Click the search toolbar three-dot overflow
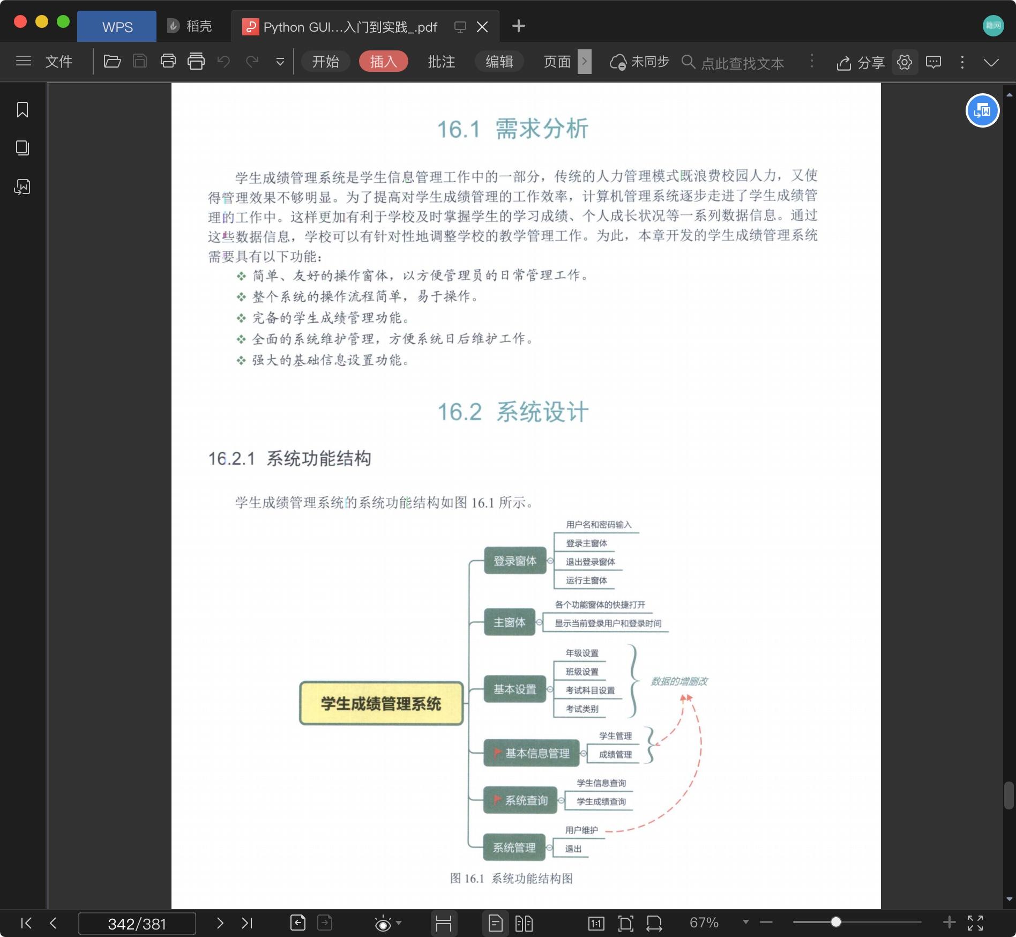The width and height of the screenshot is (1016, 937). [812, 61]
